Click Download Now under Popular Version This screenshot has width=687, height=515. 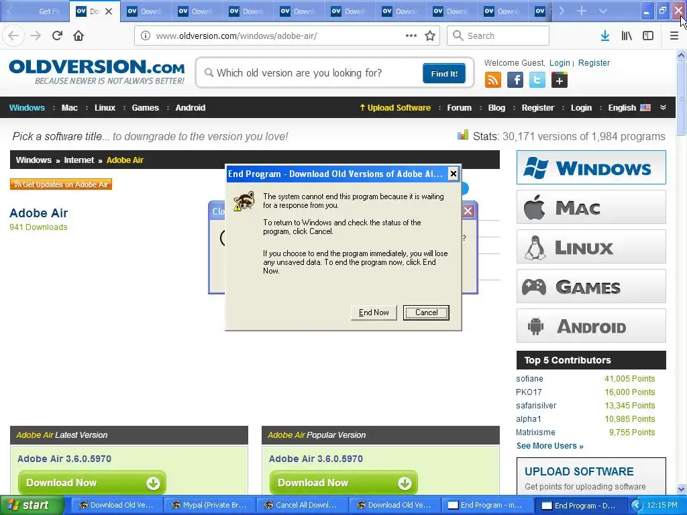coord(343,483)
